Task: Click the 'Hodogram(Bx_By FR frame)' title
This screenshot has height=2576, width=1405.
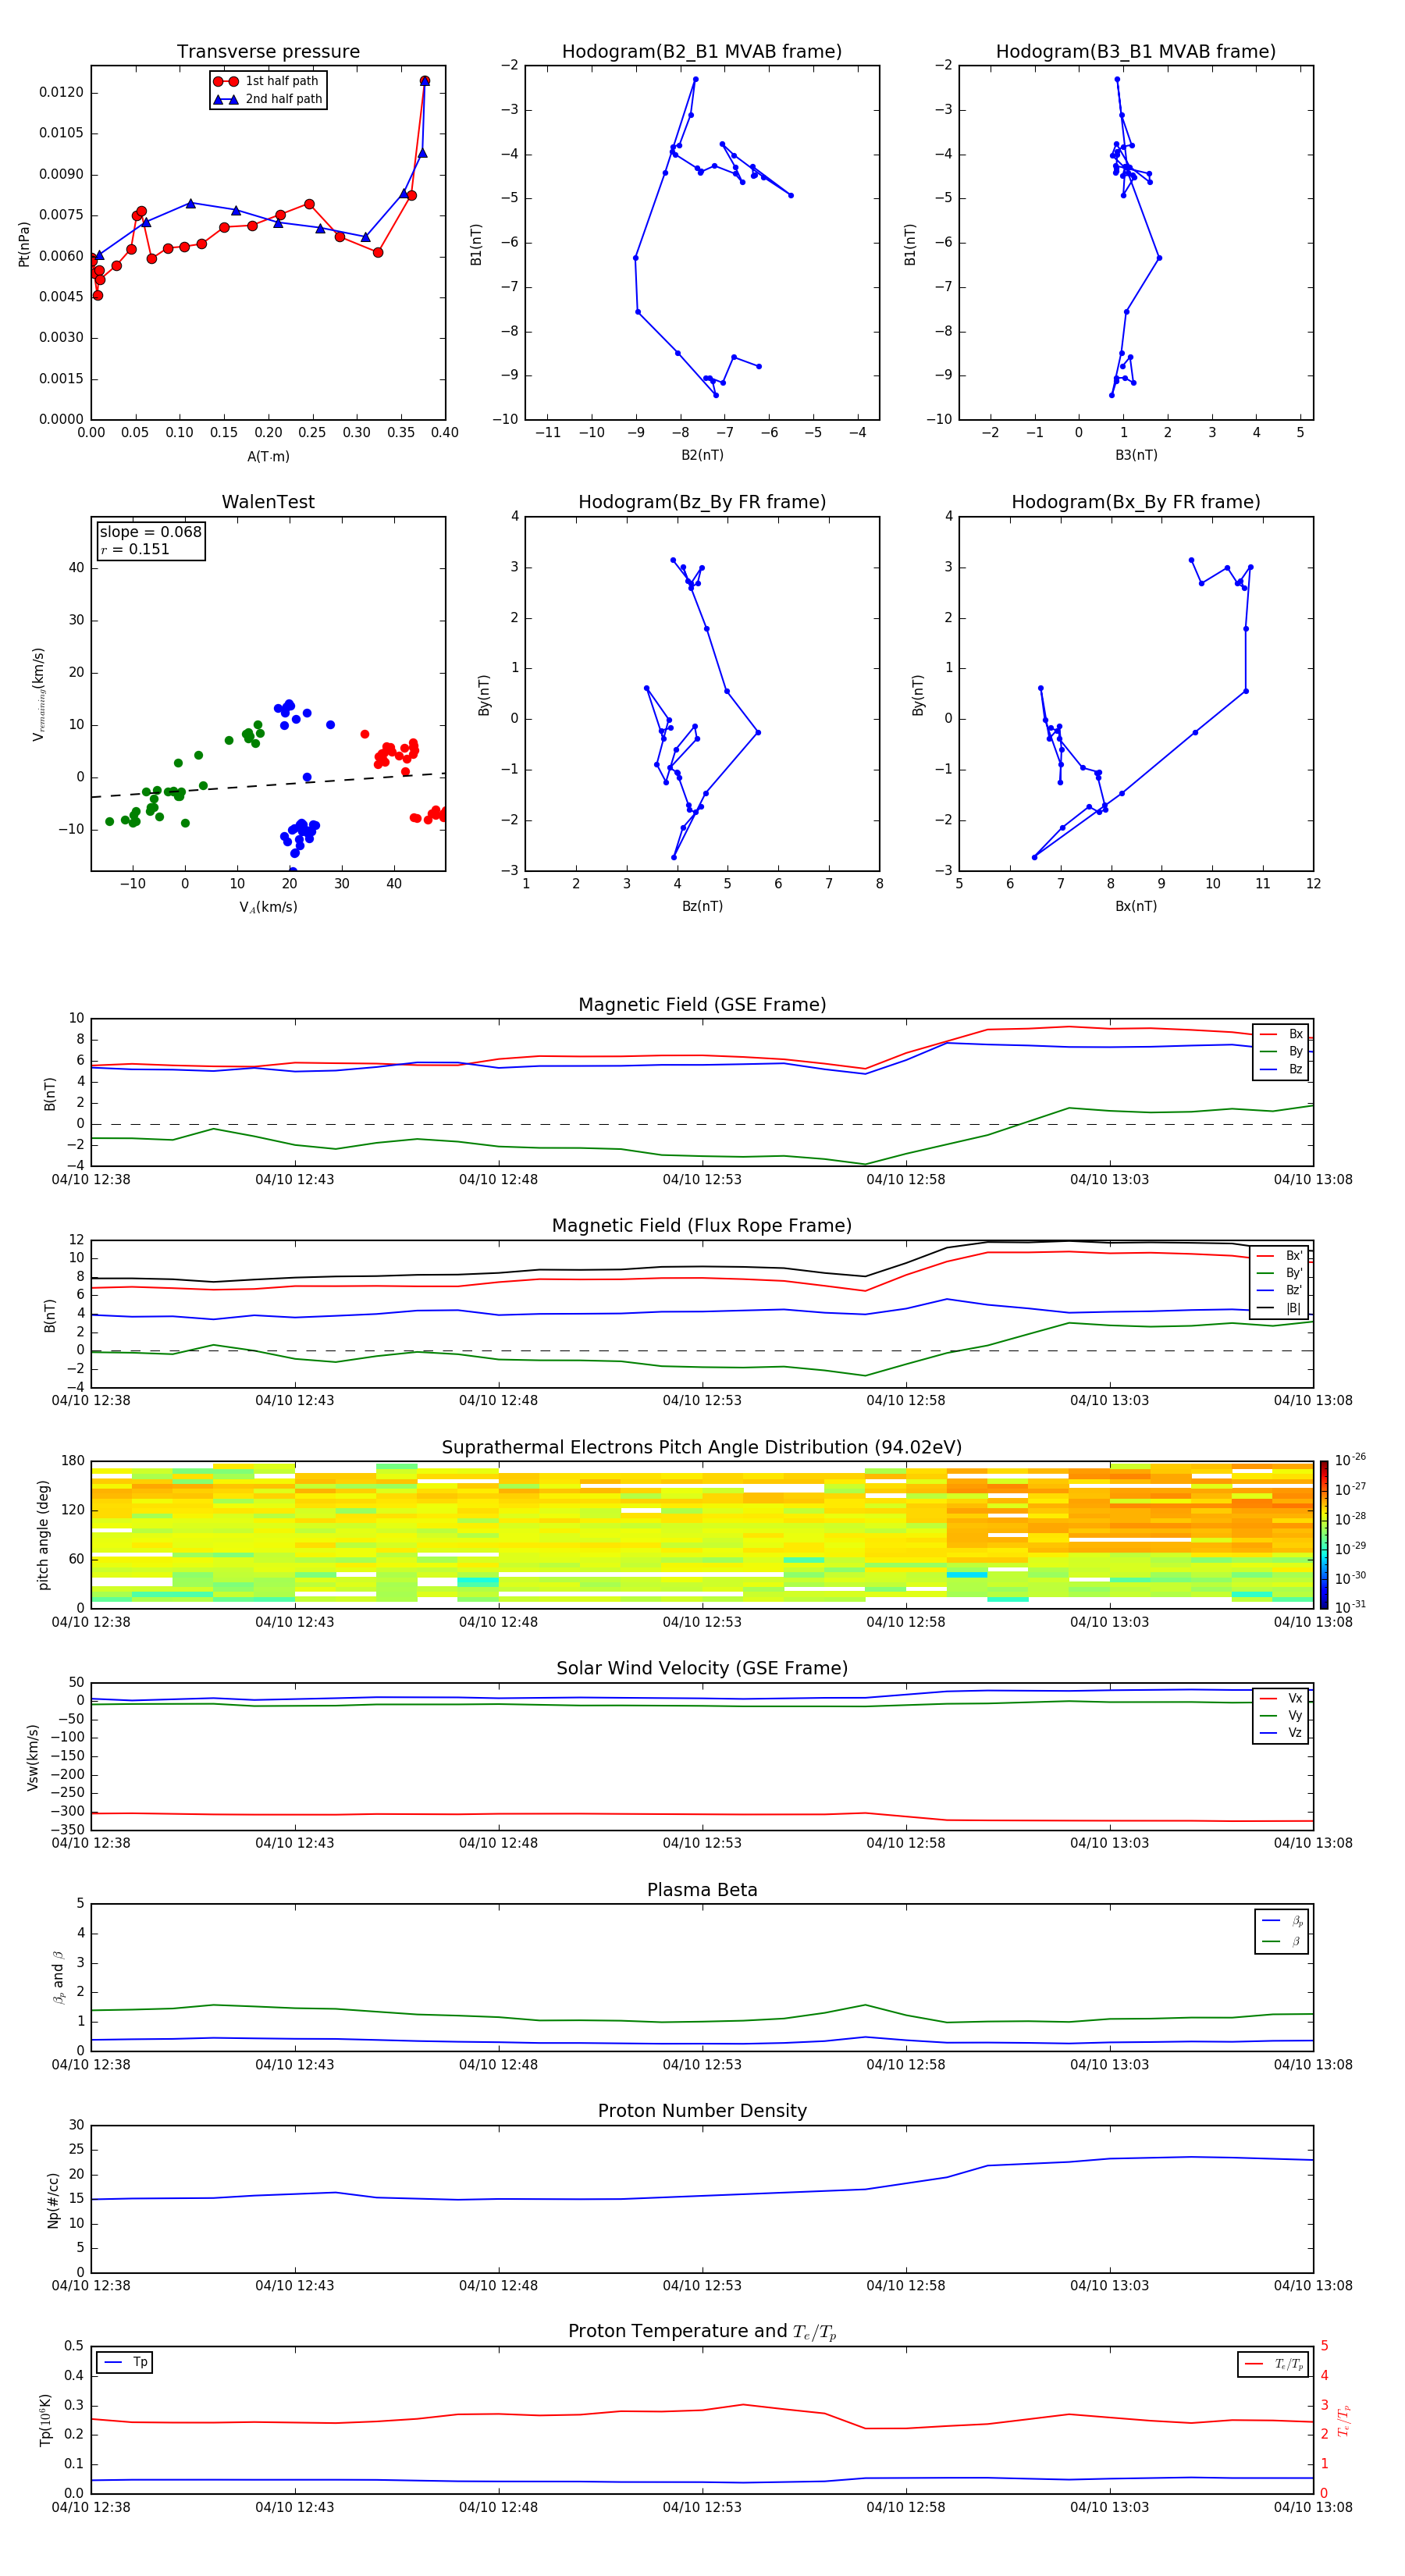Action: 1136,502
